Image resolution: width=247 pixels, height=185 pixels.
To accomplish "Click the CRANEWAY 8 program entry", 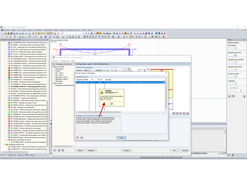I will pos(29,149).
